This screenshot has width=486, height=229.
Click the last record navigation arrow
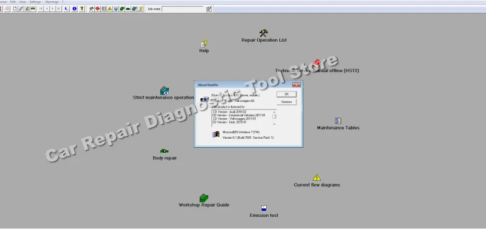point(58,8)
